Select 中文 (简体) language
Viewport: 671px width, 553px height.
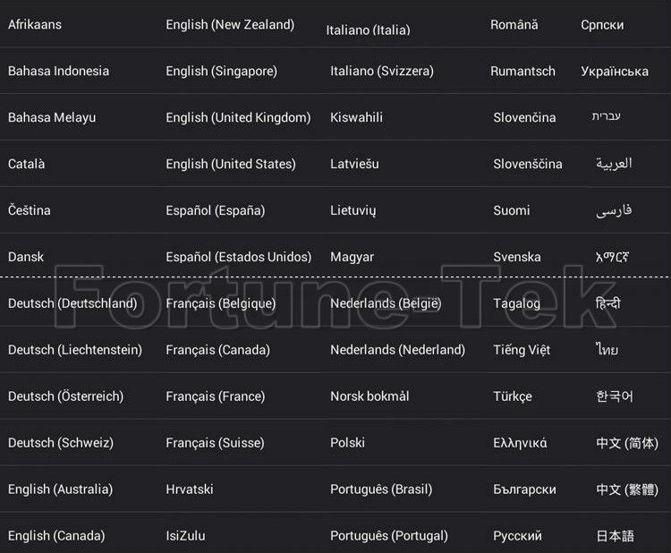point(627,443)
